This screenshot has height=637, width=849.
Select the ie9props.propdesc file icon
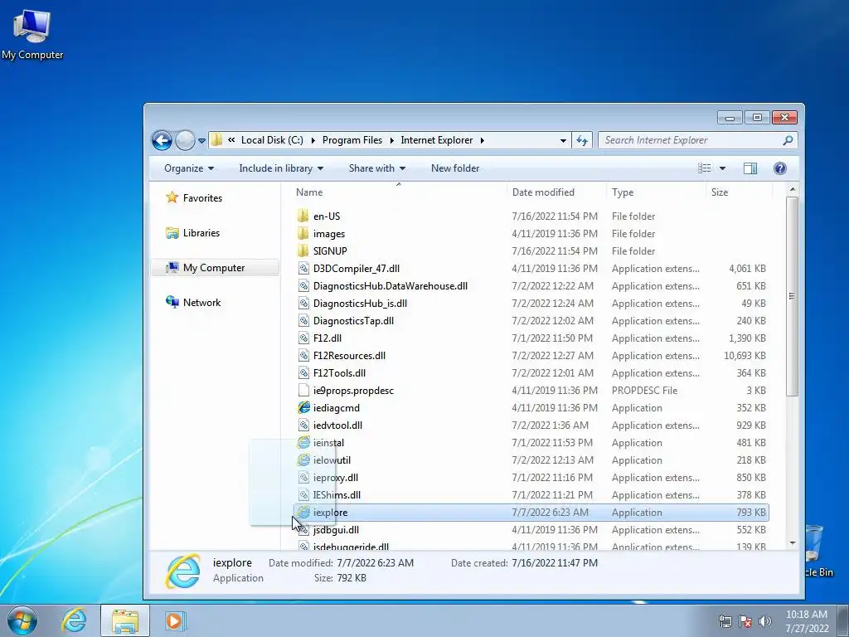pyautogui.click(x=303, y=391)
